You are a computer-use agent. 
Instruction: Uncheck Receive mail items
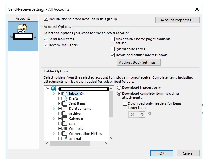click(46, 45)
